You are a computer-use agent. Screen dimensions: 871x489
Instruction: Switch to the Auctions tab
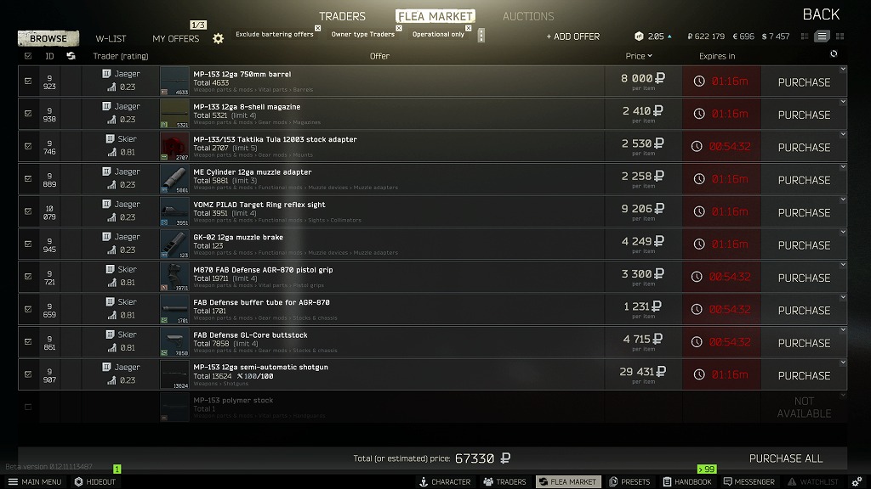click(x=527, y=16)
